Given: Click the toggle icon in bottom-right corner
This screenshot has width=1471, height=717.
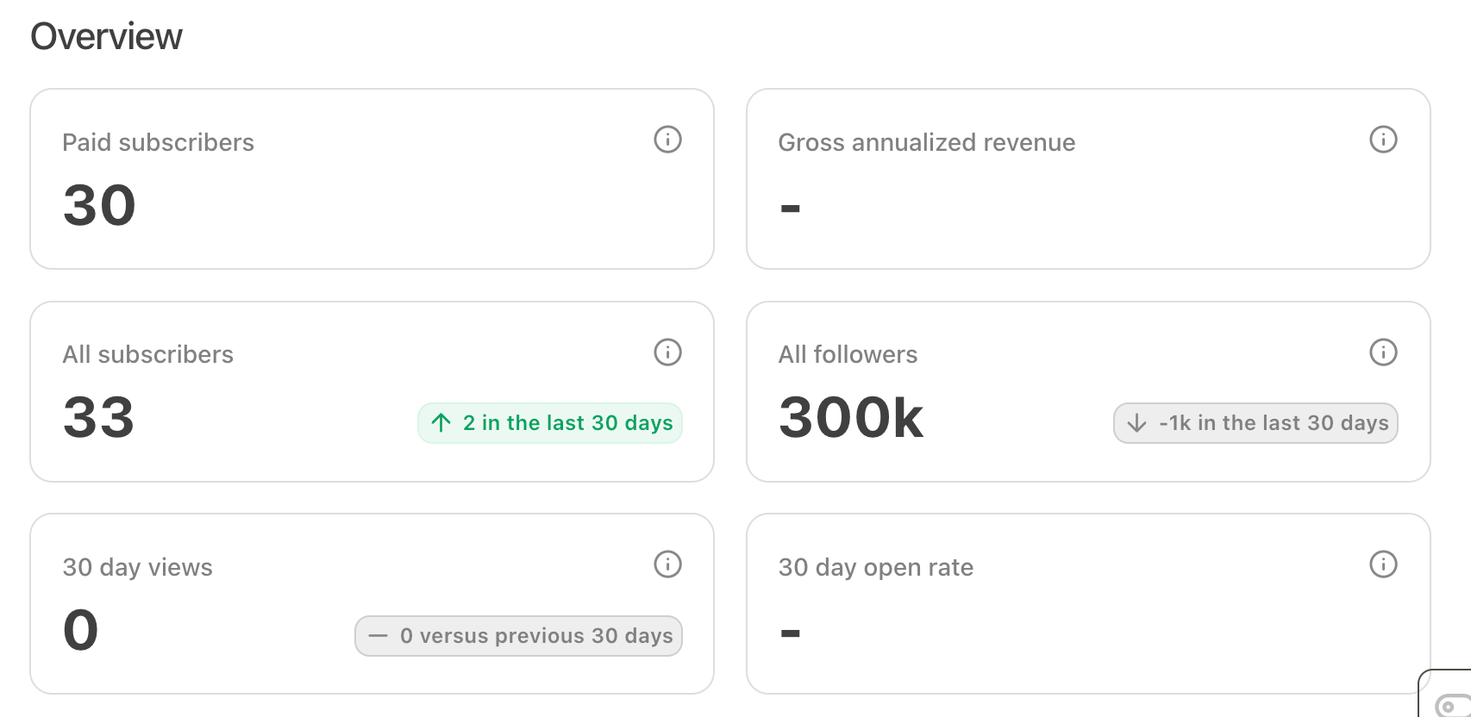Looking at the screenshot, I should coord(1452,706).
